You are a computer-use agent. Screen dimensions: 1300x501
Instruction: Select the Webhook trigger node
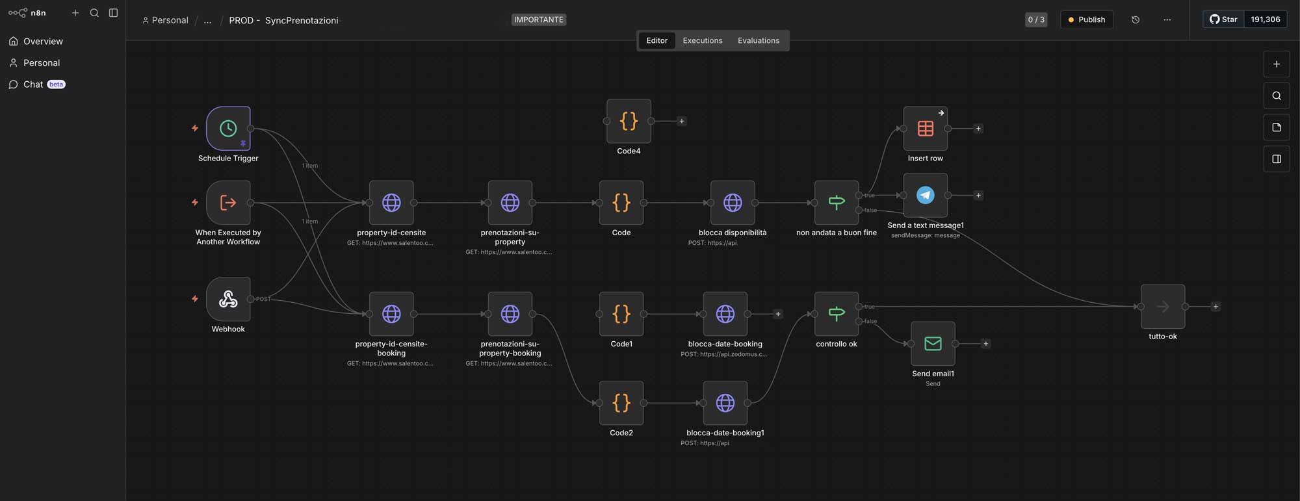point(228,299)
